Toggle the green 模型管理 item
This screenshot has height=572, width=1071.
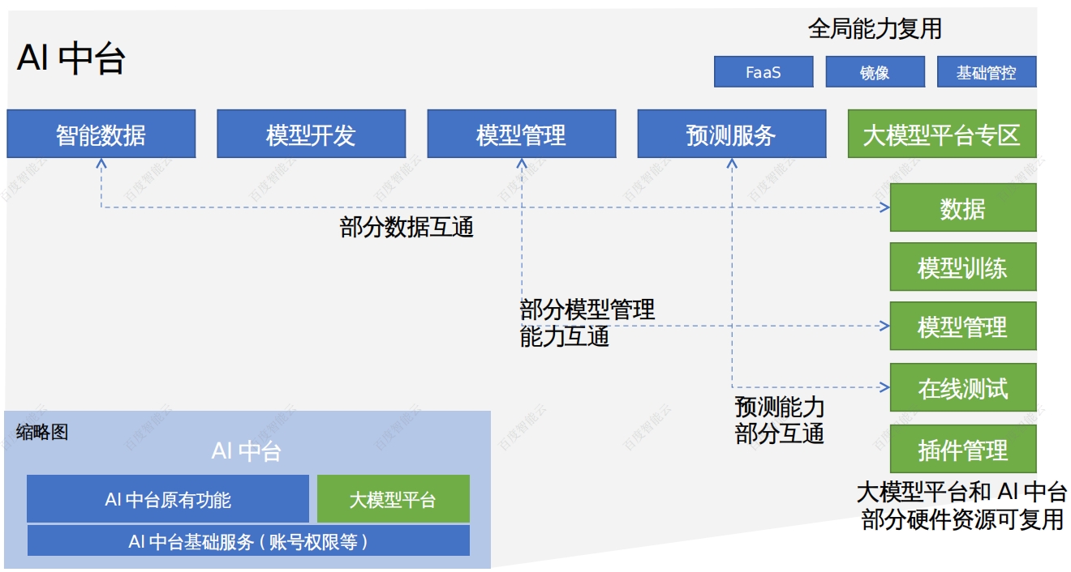tap(963, 327)
